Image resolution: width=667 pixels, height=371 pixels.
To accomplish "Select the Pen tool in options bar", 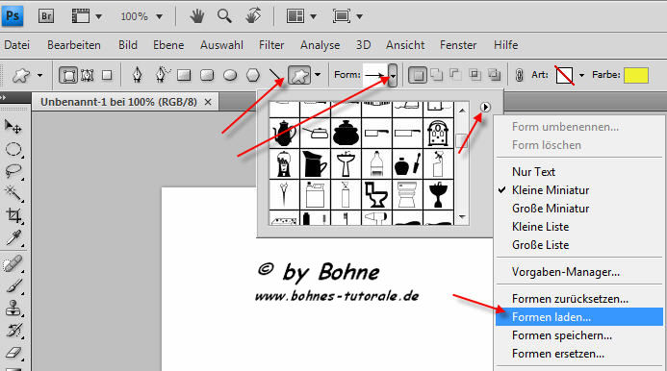I will pyautogui.click(x=137, y=75).
